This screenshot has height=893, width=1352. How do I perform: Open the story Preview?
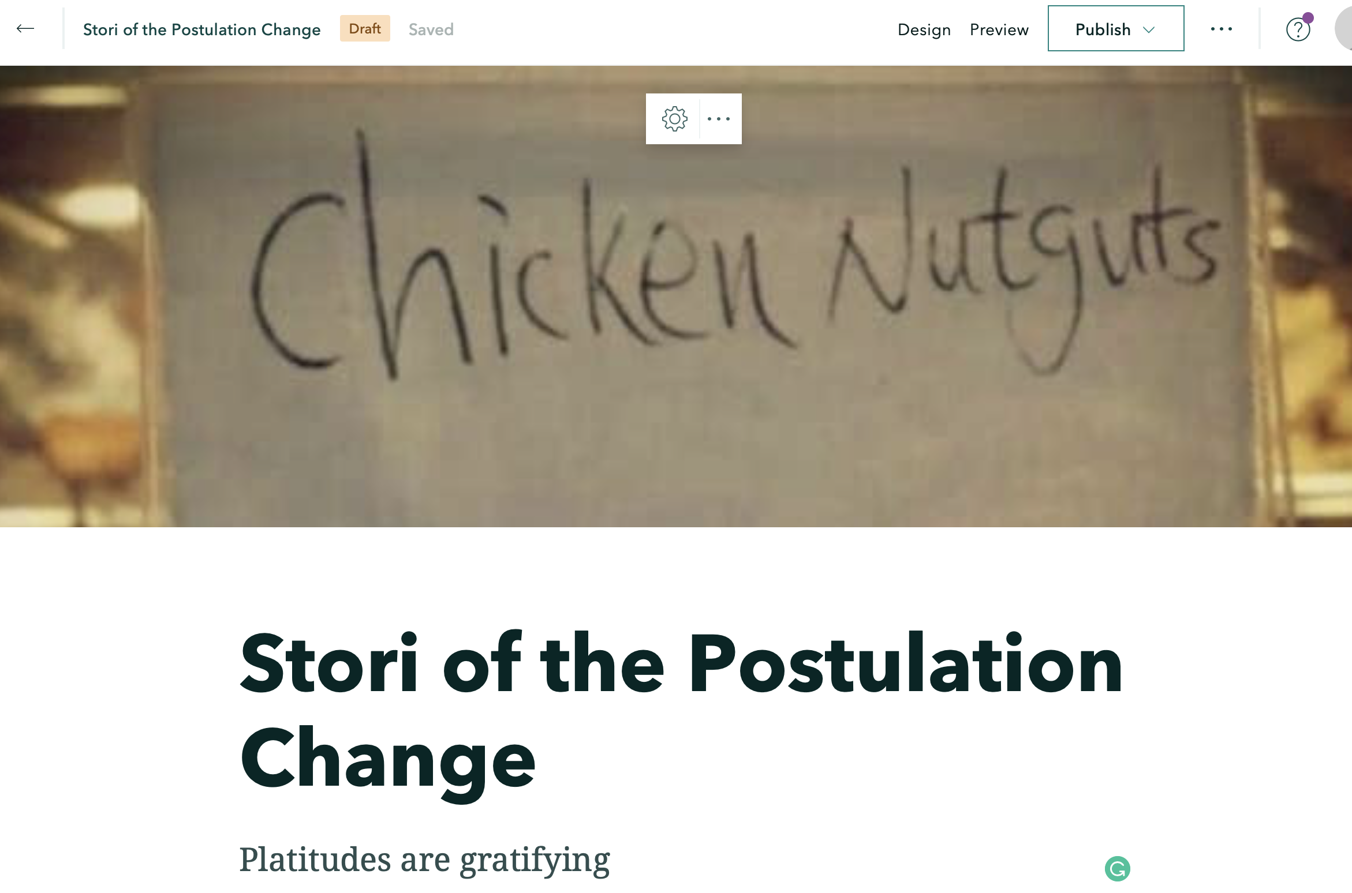click(999, 29)
